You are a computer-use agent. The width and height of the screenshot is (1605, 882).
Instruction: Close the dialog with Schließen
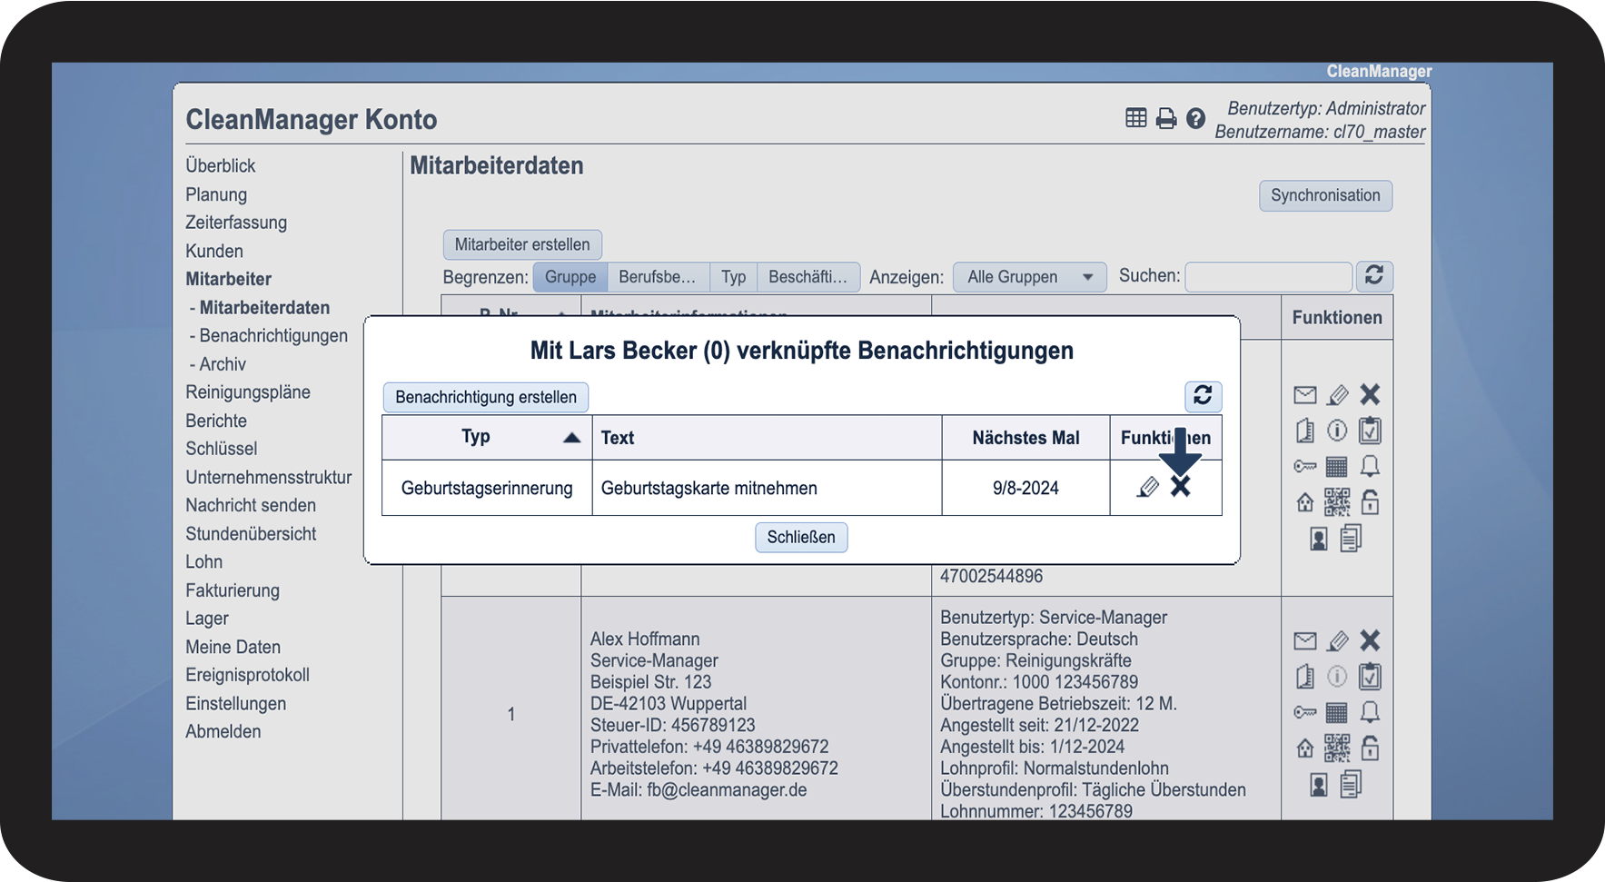[801, 537]
